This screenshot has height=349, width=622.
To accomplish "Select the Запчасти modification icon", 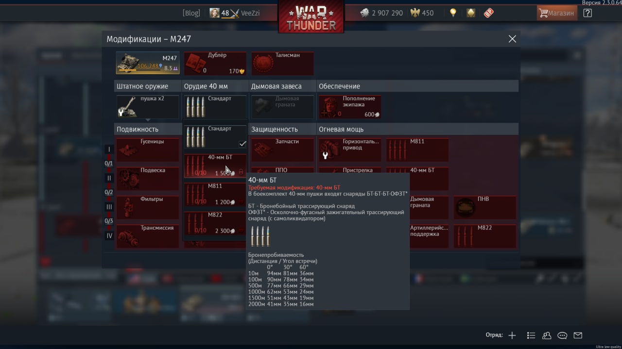I will click(x=282, y=150).
